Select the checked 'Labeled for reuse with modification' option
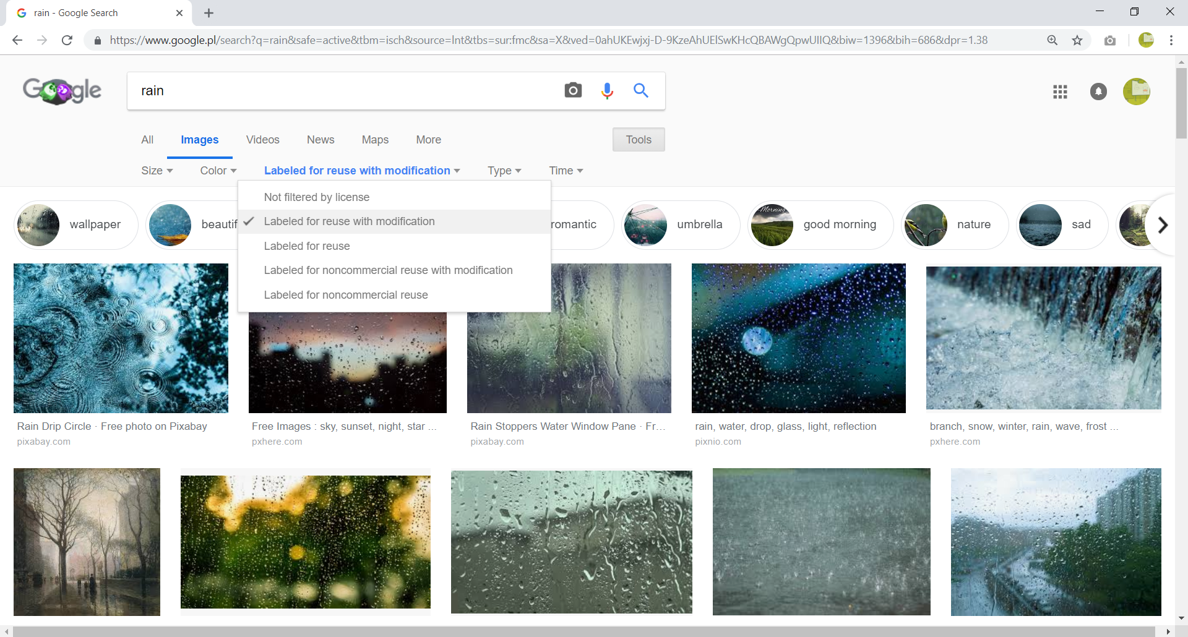 tap(350, 221)
